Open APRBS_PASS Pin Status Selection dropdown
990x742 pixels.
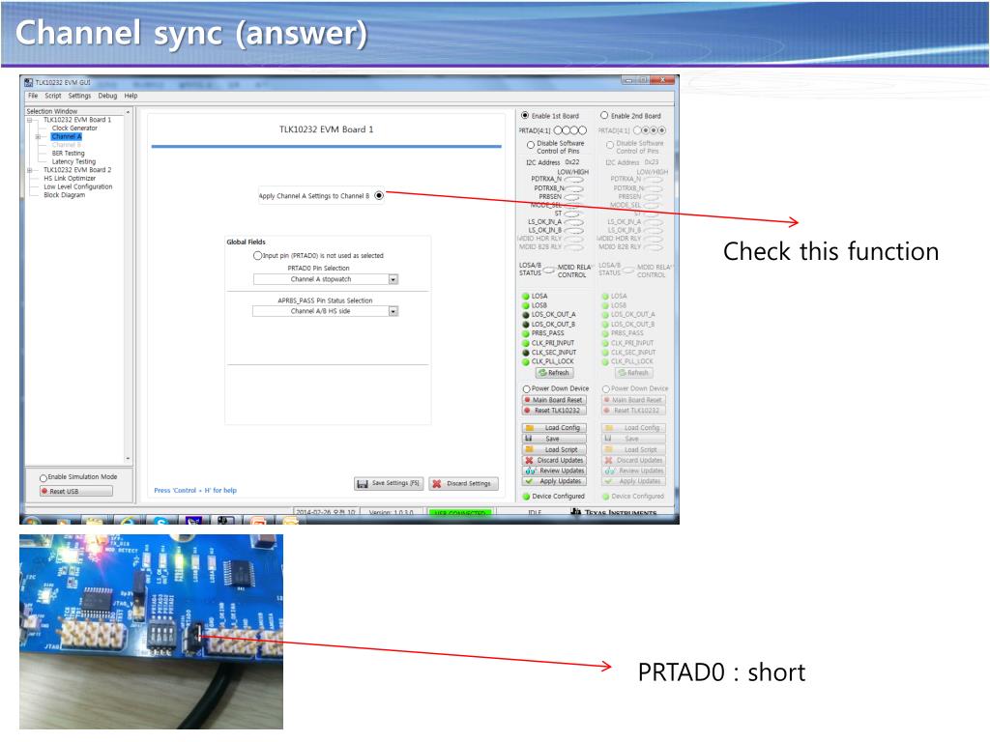coord(393,311)
